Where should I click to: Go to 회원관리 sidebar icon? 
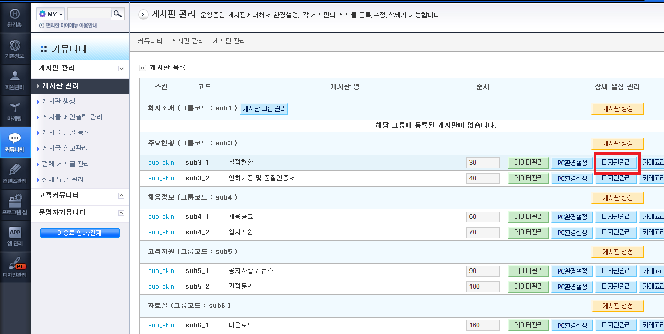click(x=15, y=80)
